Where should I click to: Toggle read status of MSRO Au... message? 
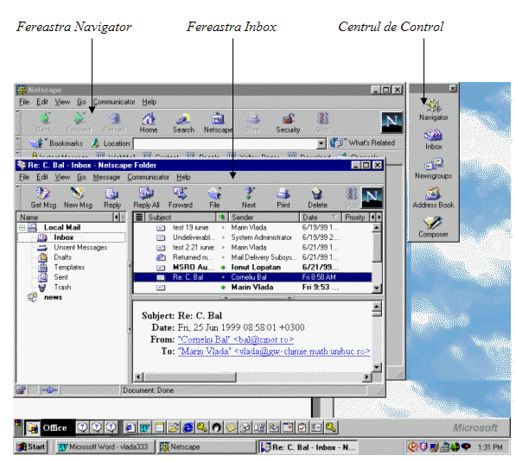[x=223, y=268]
